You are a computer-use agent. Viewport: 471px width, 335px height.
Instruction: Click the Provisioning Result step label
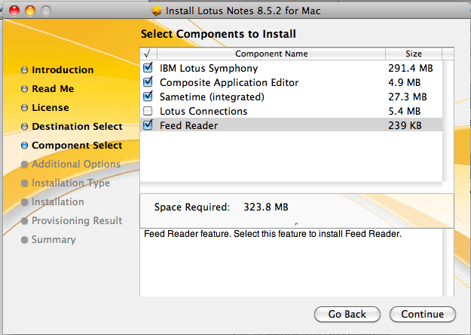click(x=77, y=221)
